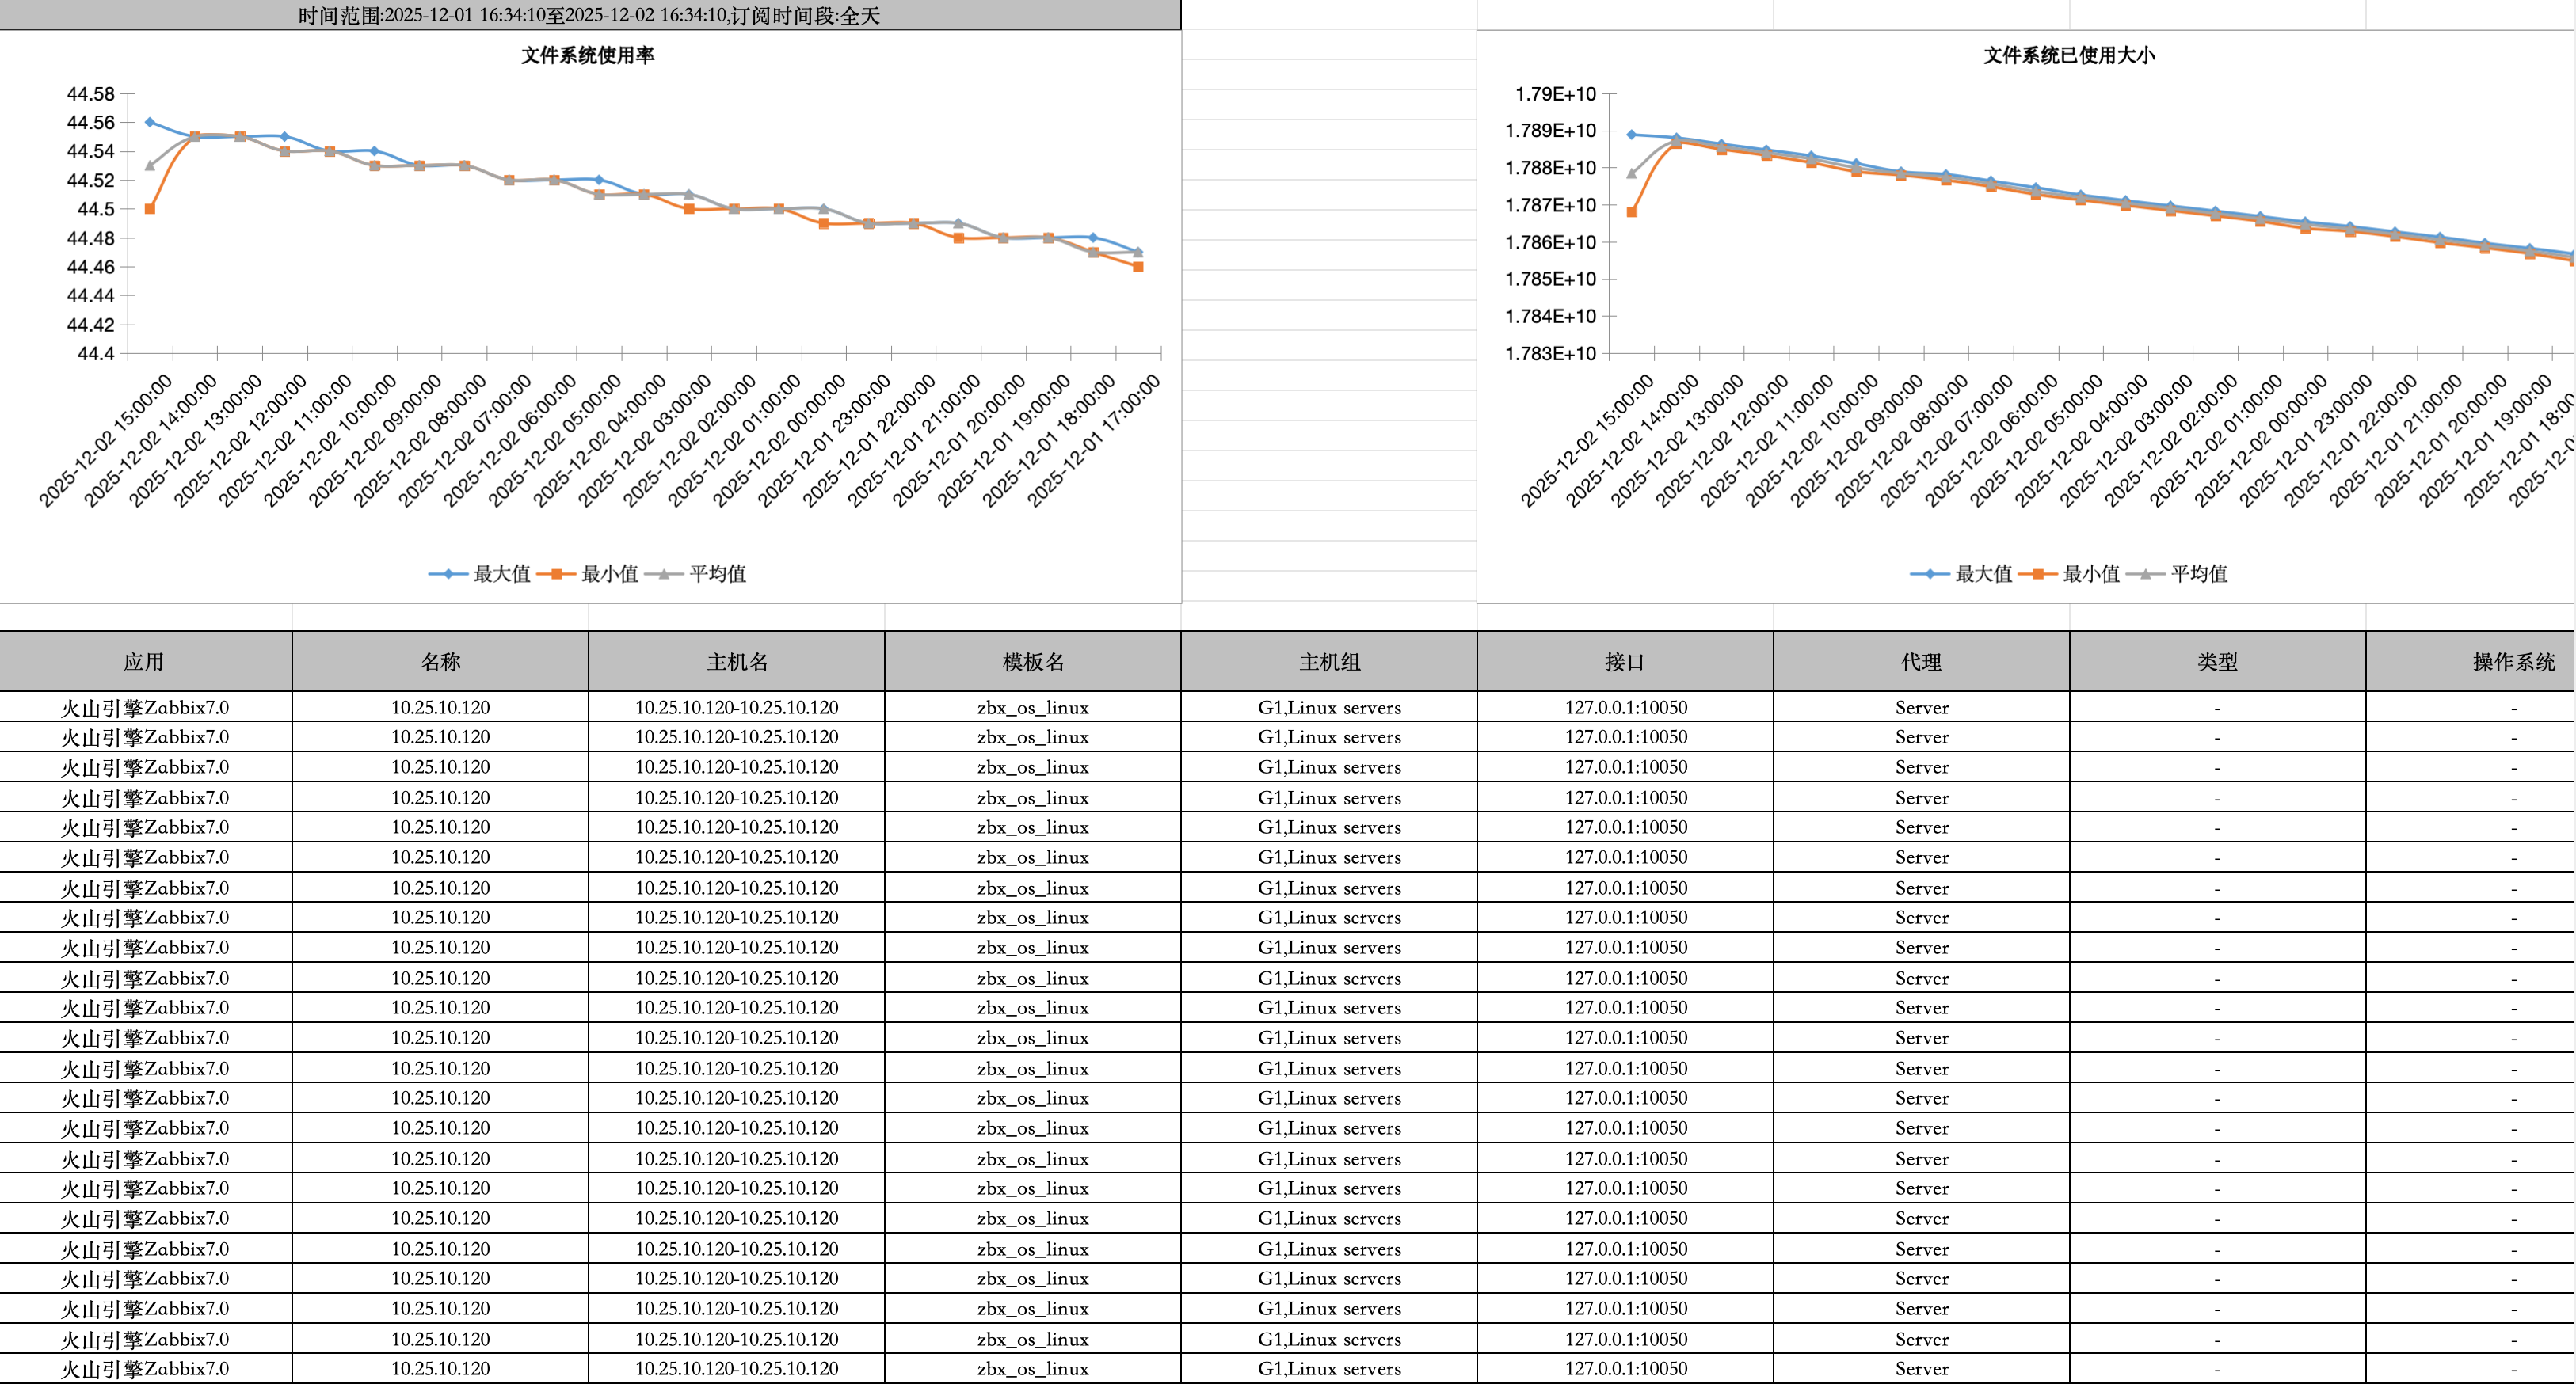This screenshot has height=1384, width=2576.
Task: Click the orange minimum marker at 44.5
Action: pyautogui.click(x=150, y=209)
